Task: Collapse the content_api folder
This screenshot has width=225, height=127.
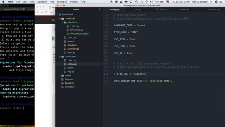Action: (60, 19)
